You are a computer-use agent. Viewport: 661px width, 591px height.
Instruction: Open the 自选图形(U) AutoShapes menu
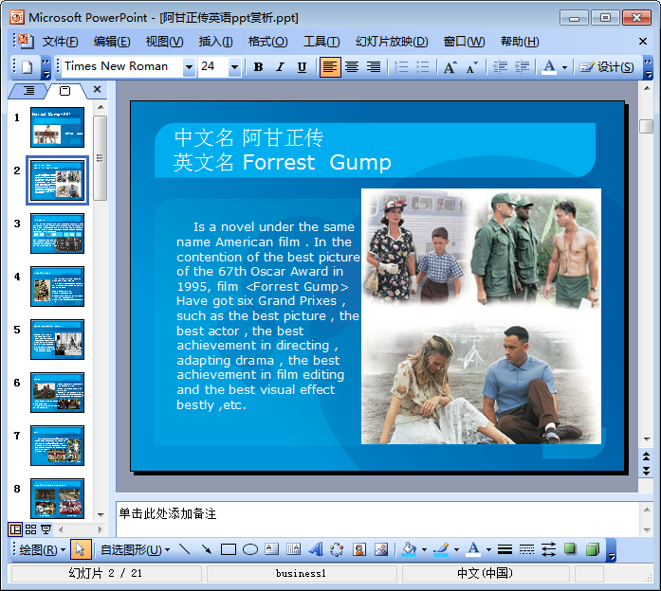(135, 549)
